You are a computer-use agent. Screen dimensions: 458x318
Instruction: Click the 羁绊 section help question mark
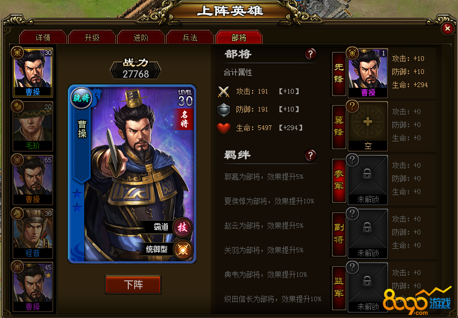(311, 155)
